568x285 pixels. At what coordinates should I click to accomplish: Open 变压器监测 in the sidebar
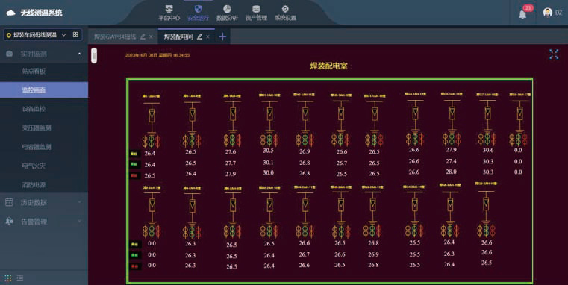click(x=37, y=128)
